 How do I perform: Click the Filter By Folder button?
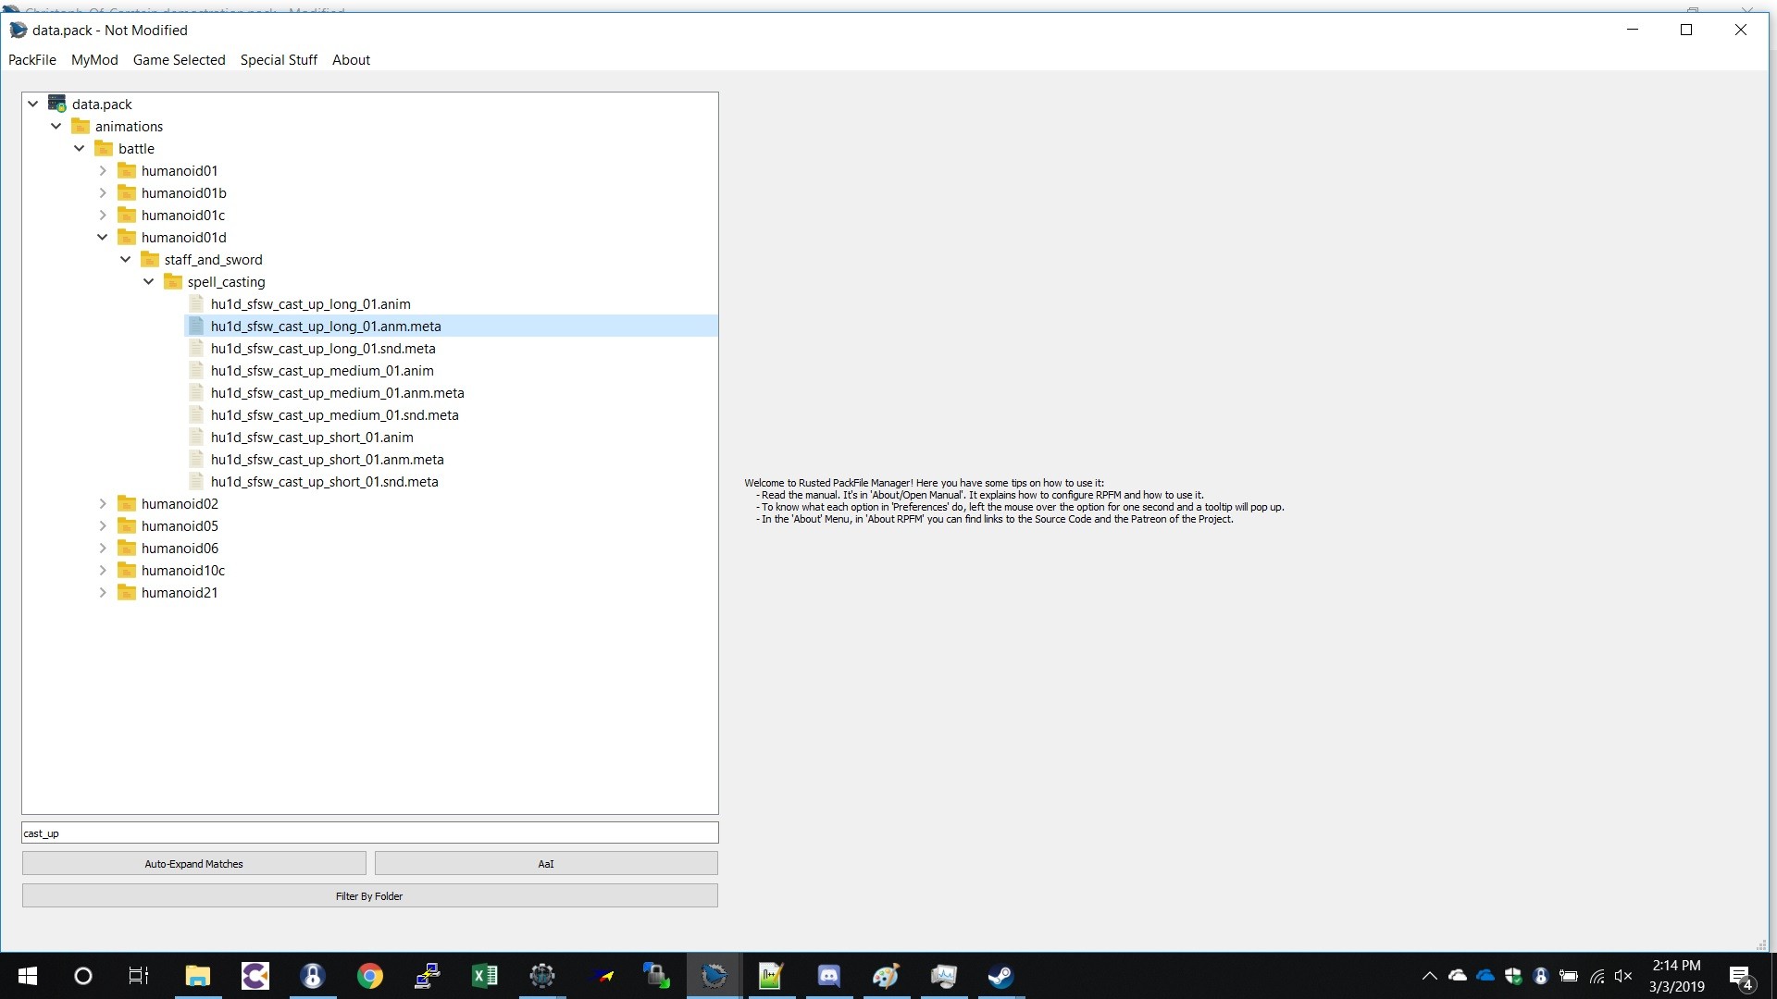[x=368, y=895]
